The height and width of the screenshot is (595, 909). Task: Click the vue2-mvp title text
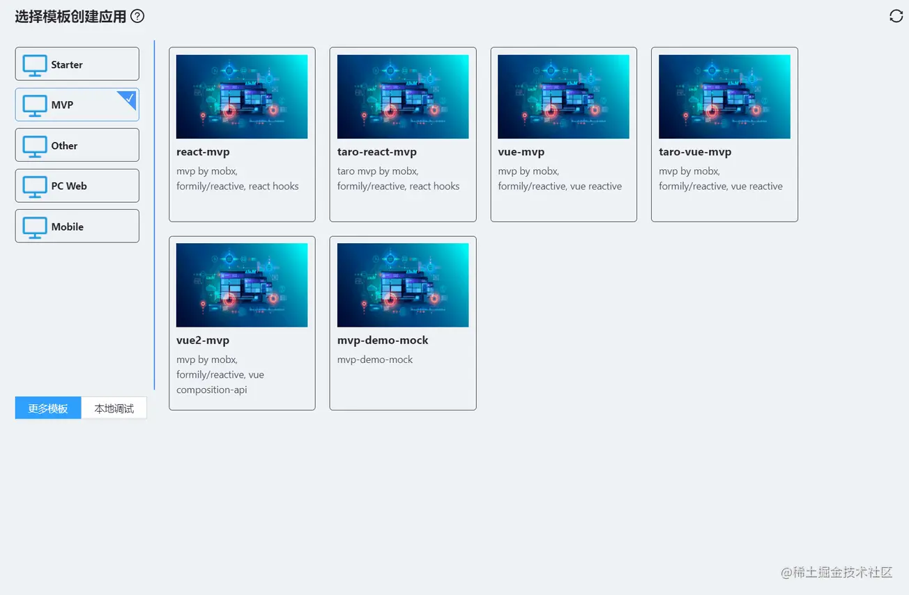tap(203, 340)
